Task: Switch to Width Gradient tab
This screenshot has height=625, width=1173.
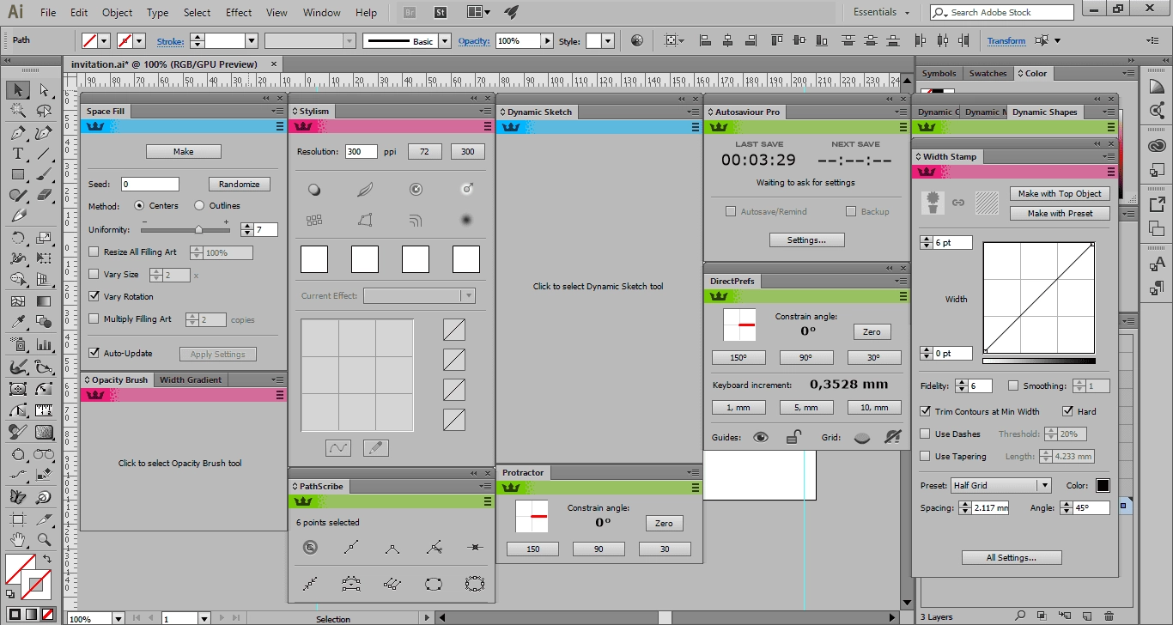Action: 191,379
